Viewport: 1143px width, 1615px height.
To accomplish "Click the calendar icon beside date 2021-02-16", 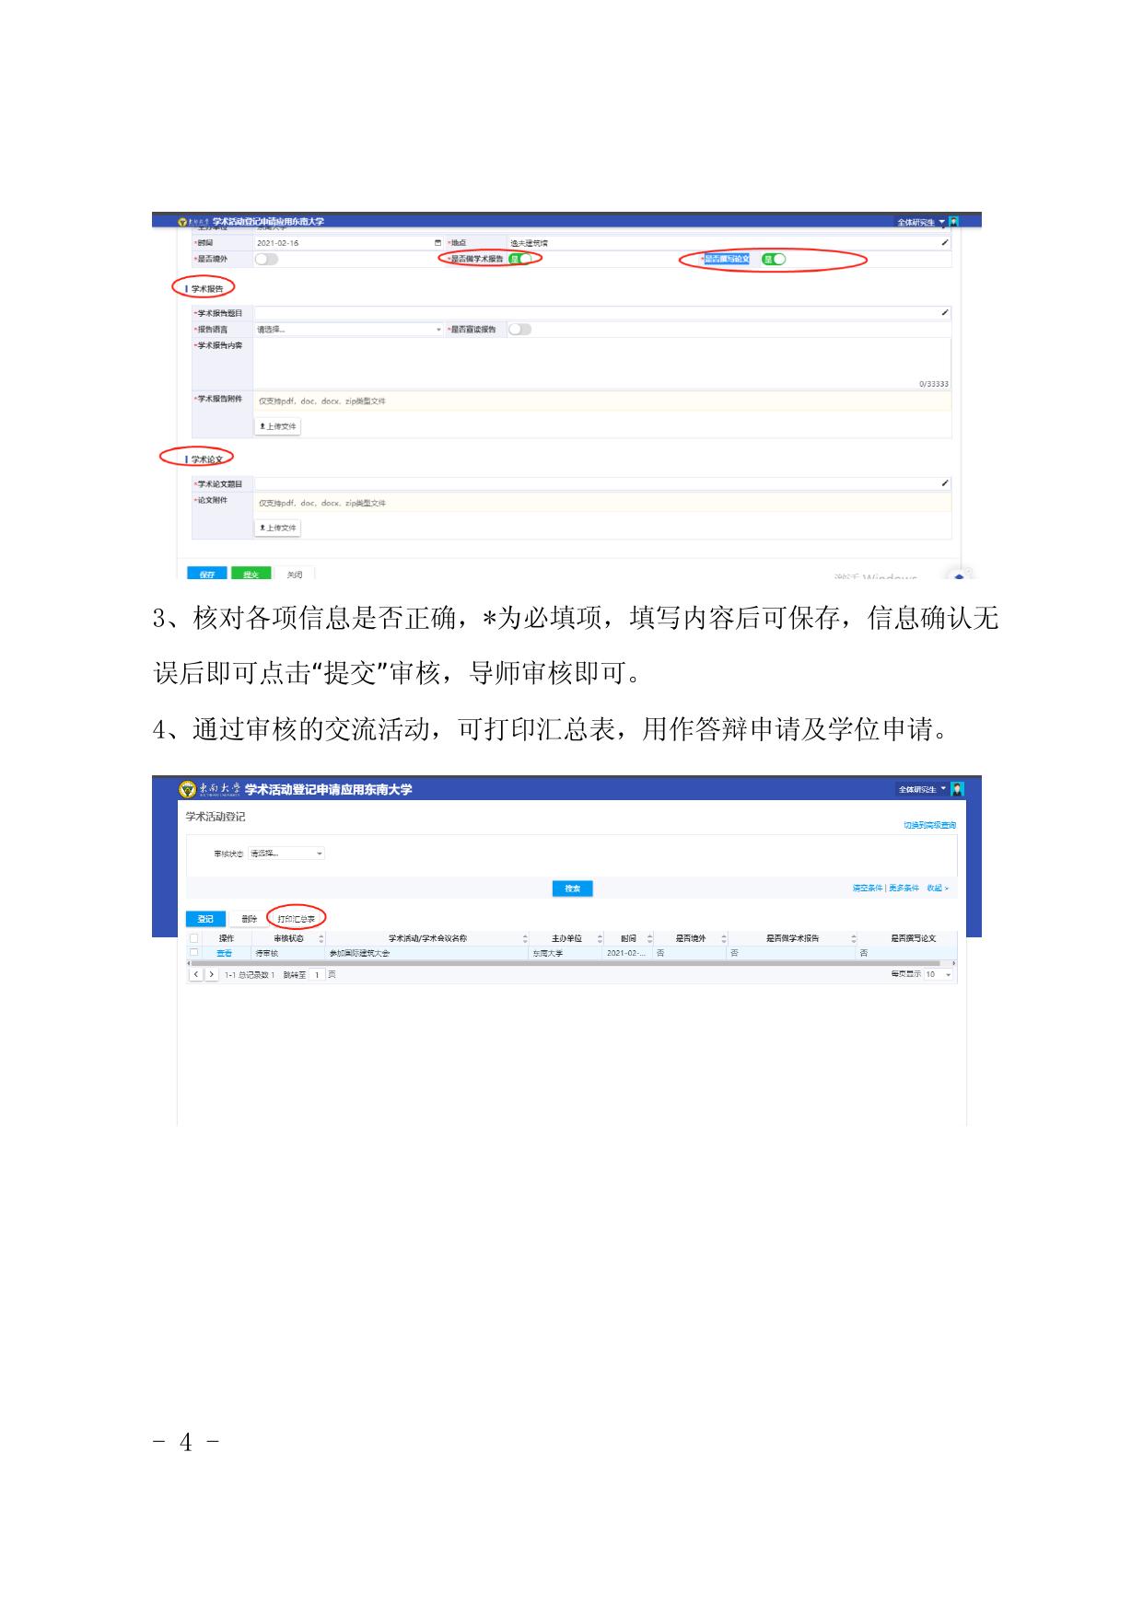I will click(x=437, y=243).
